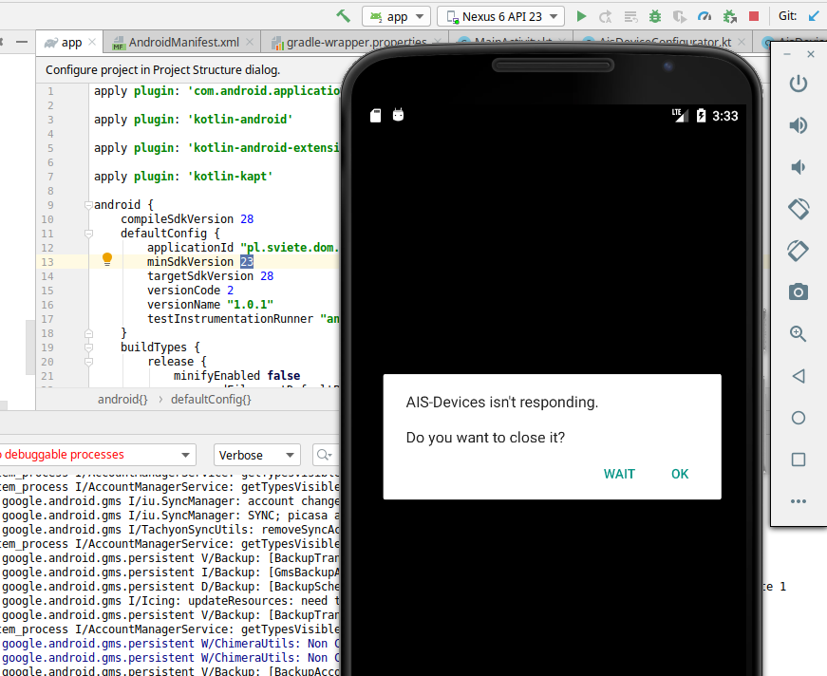Click the emulator Power button
827x676 pixels.
(x=799, y=84)
